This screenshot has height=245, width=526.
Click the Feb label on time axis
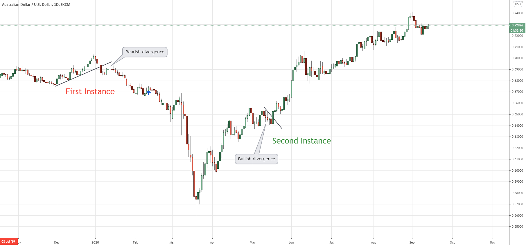(135, 242)
